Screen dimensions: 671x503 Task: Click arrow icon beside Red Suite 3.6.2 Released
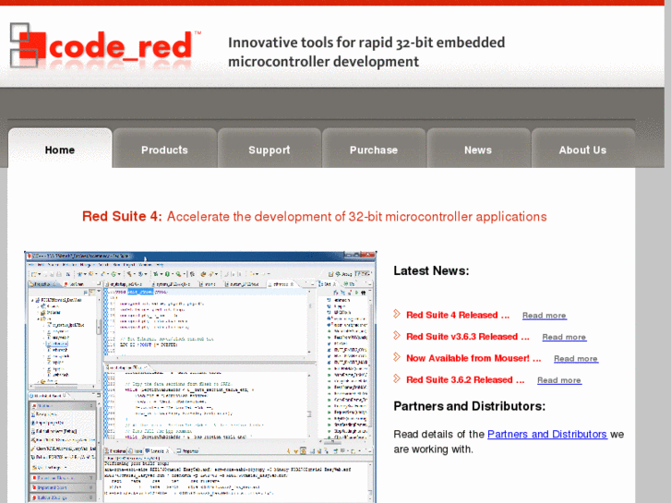397,378
